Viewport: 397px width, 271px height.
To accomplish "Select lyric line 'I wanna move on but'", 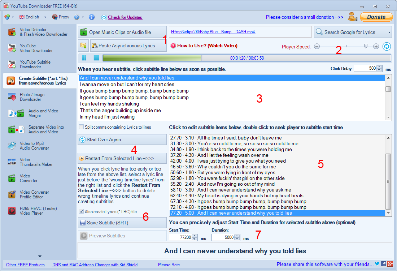I will tap(232, 85).
